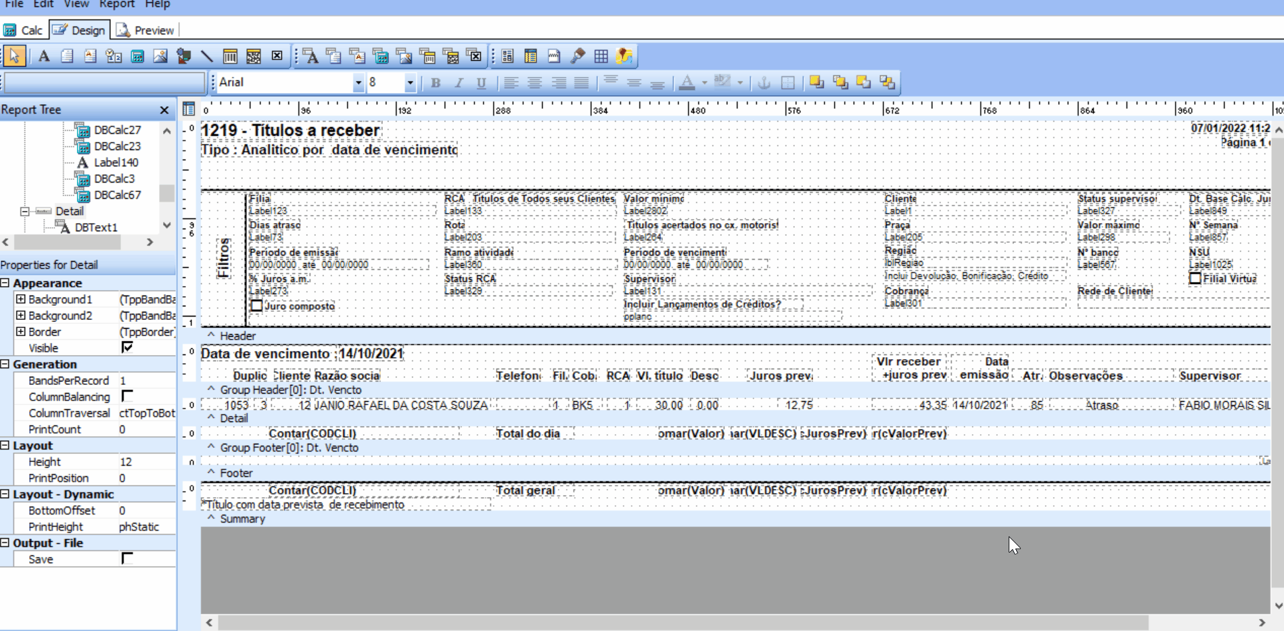
Task: Pick the Image component tool
Action: pos(160,56)
